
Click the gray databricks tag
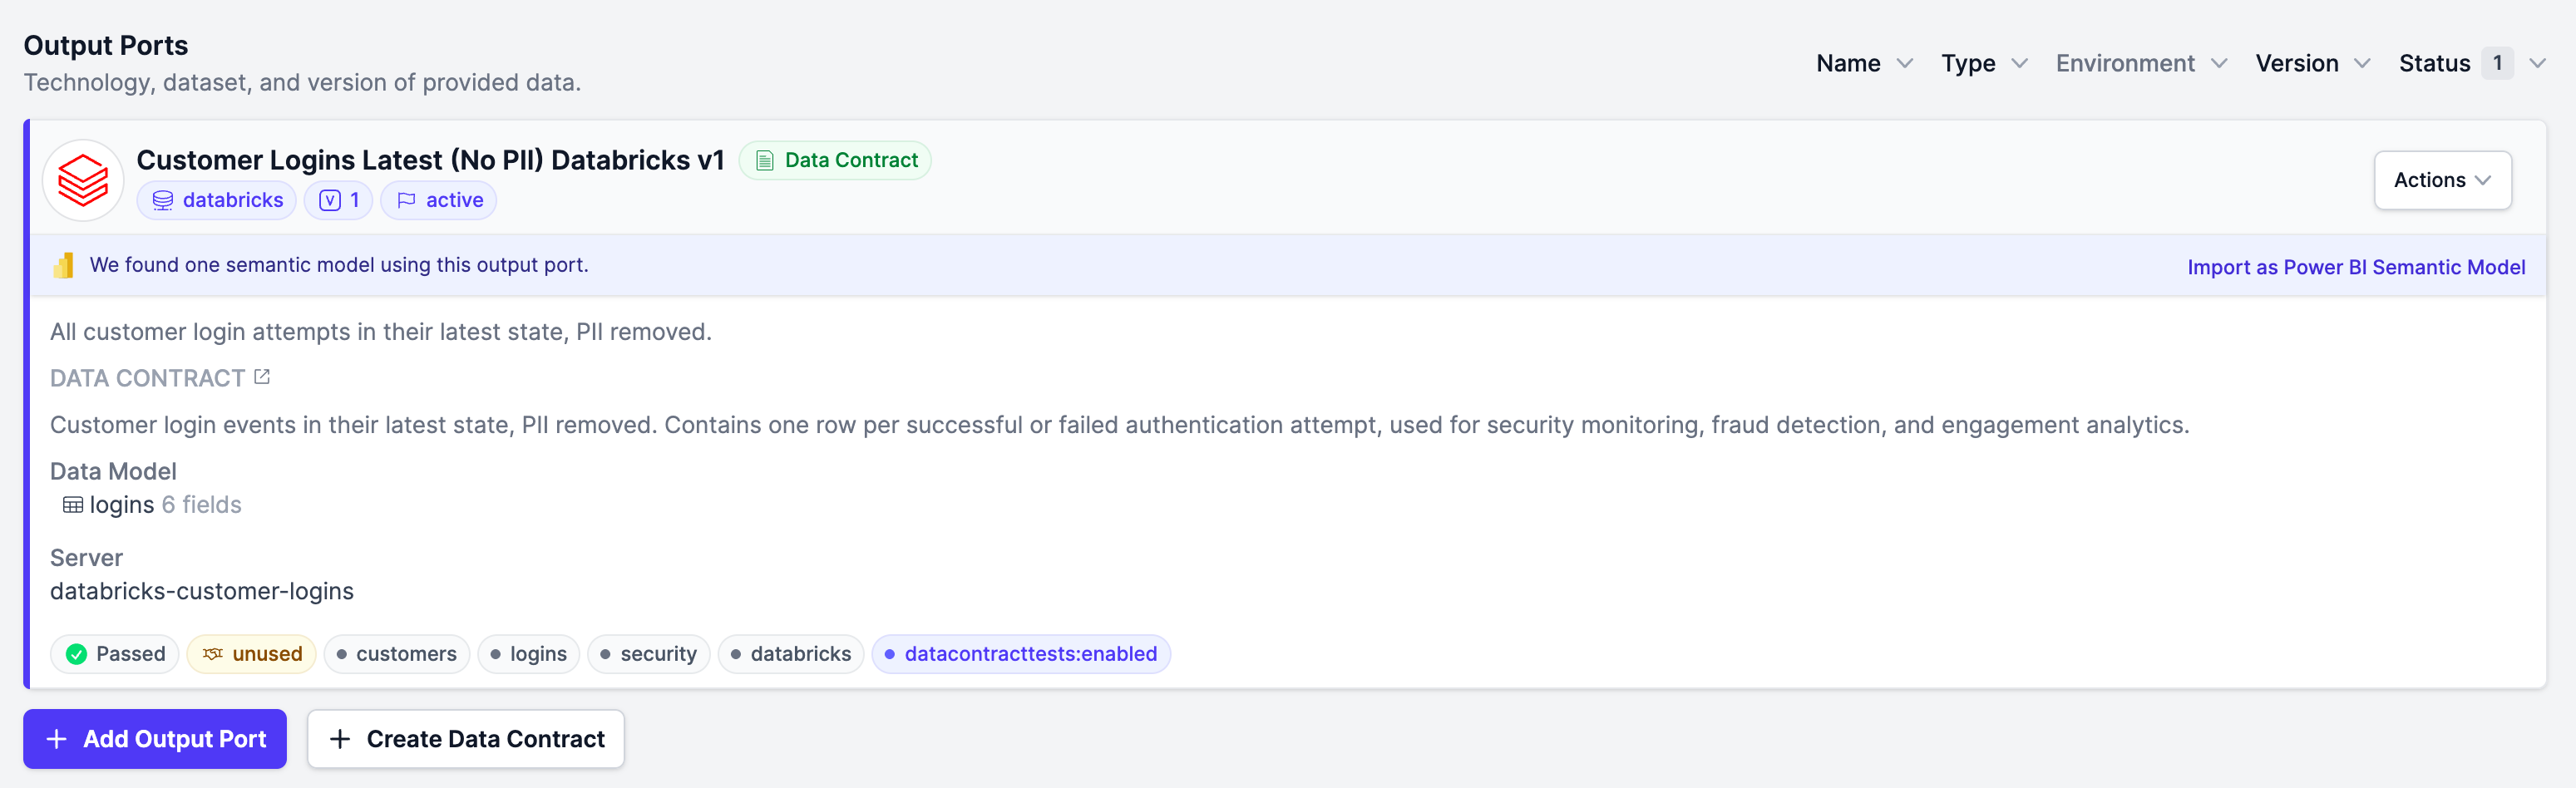(x=791, y=654)
